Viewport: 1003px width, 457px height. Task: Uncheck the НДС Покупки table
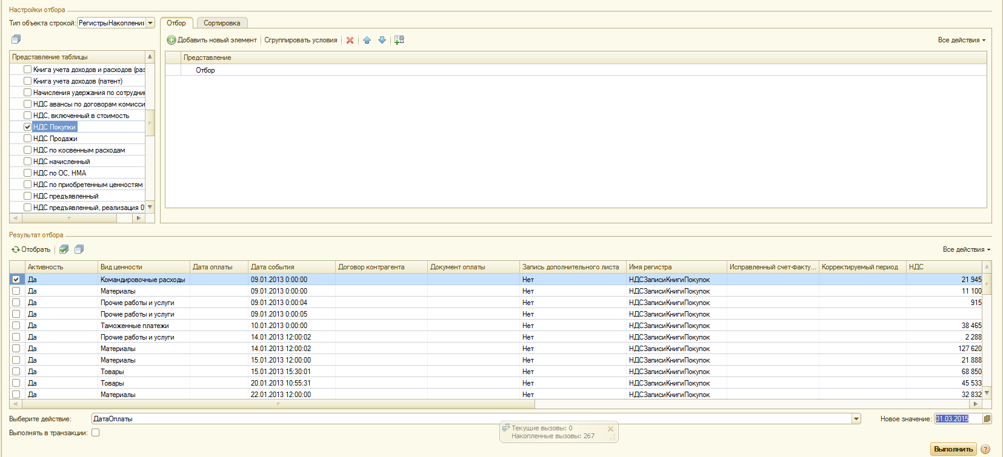click(27, 127)
